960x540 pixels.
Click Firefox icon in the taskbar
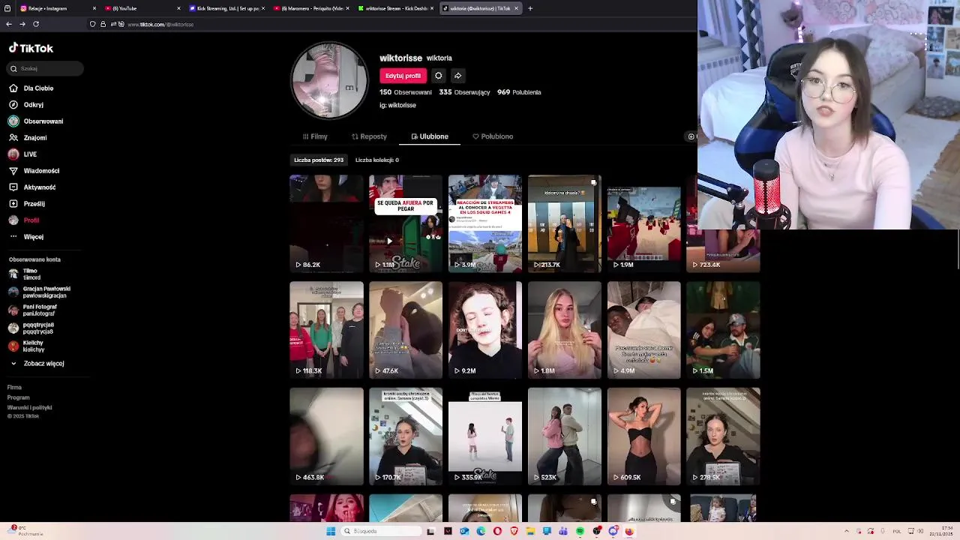pos(629,531)
